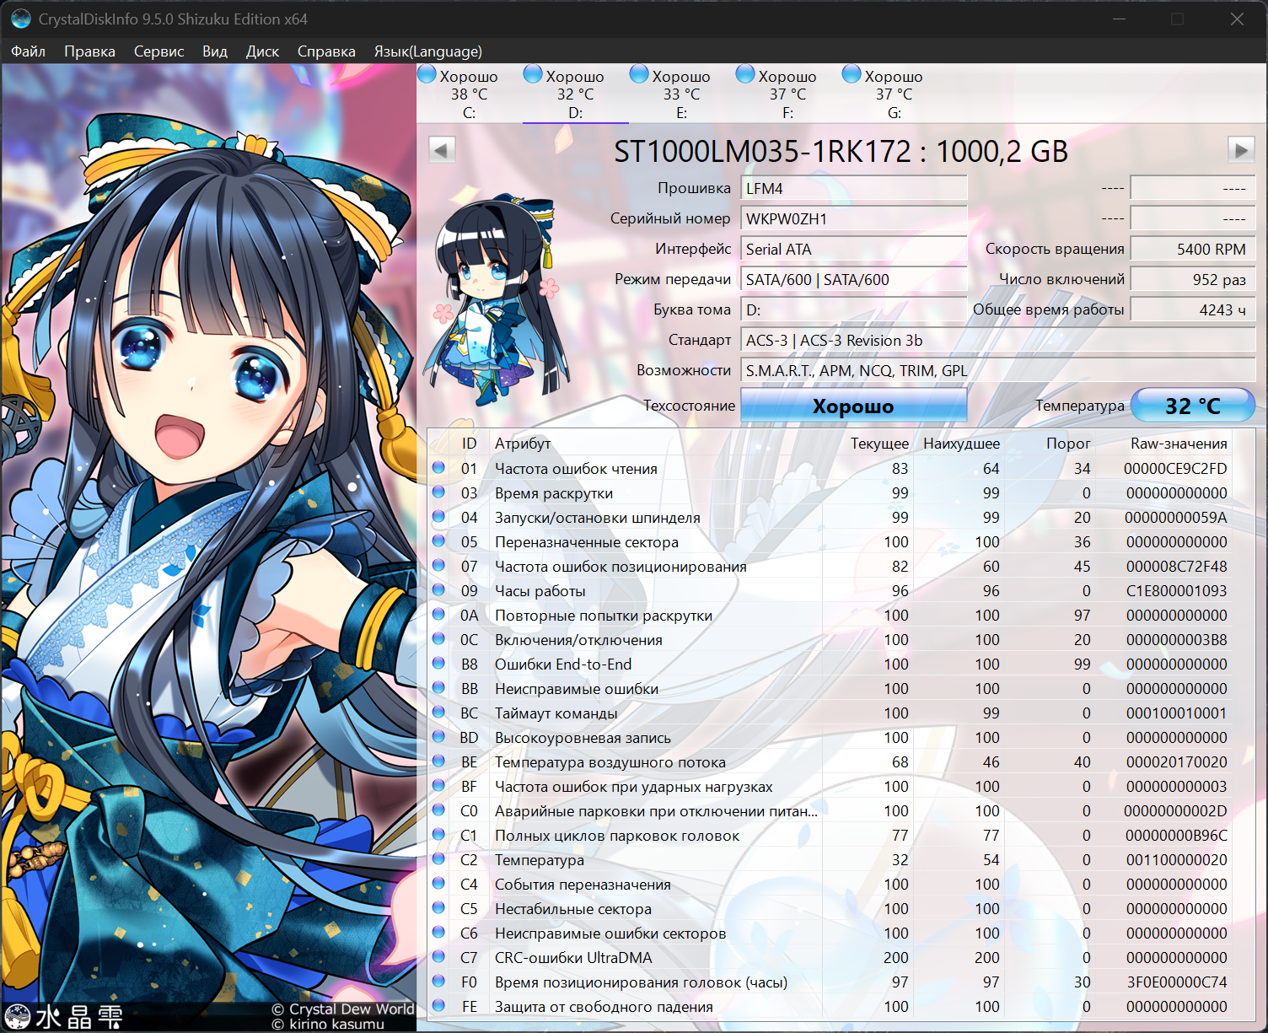
Task: Select Частота ошибок при ударных нагрузках text
Action: 633,787
